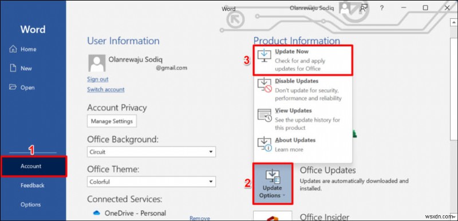Click the OneDrive cloud icon
458x221 pixels.
click(96, 213)
